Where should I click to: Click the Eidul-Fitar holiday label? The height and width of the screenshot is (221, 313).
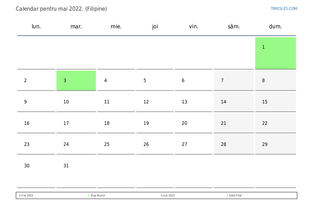point(236,196)
